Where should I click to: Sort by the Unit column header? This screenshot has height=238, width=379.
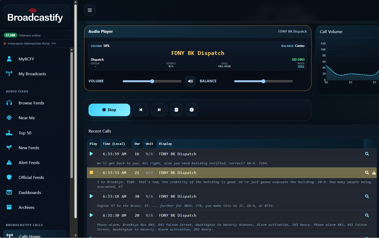click(x=149, y=144)
